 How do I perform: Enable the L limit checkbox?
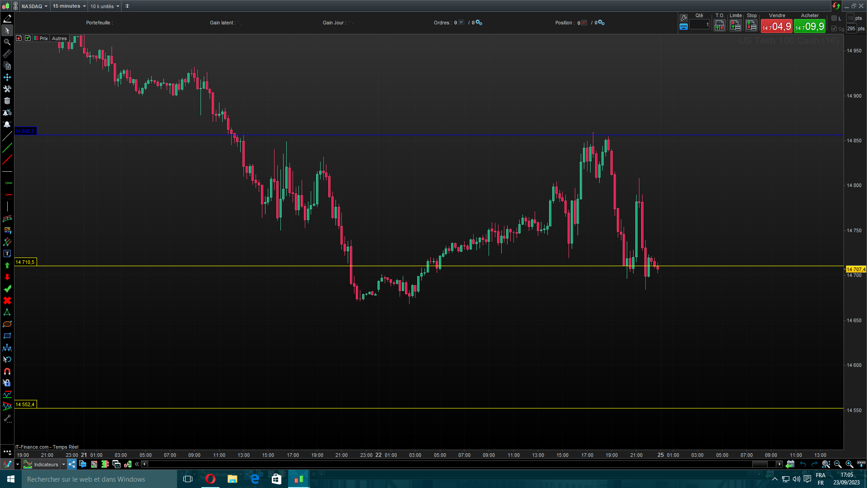click(834, 19)
